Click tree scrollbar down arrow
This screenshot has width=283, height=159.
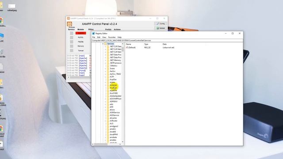coord(122,142)
